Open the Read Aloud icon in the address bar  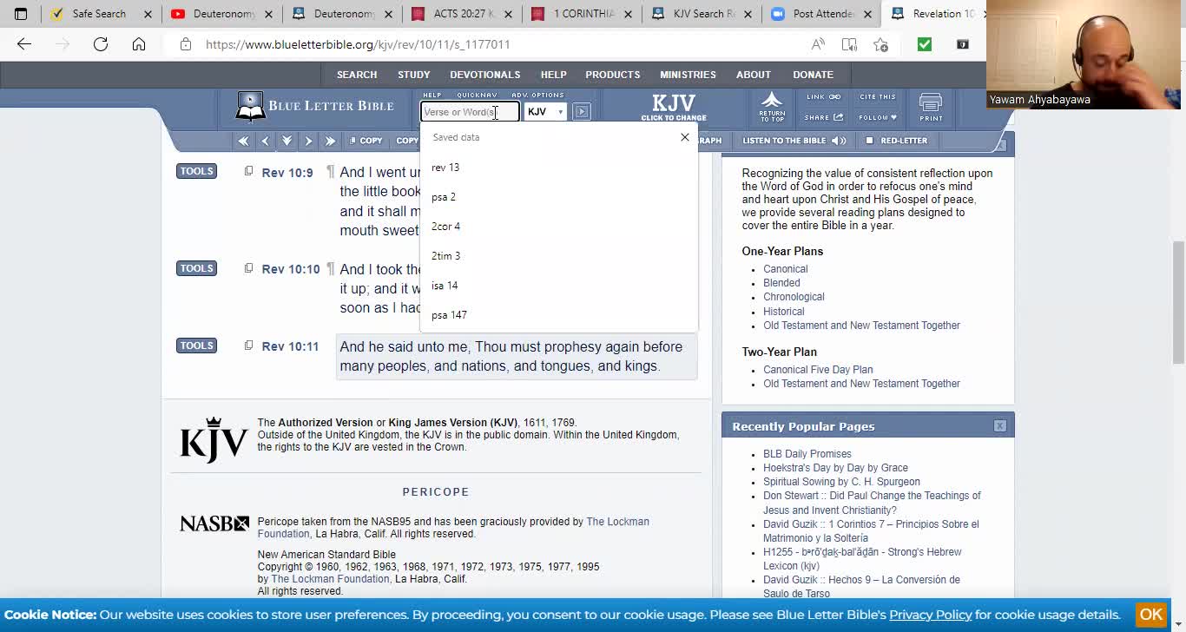tap(818, 44)
